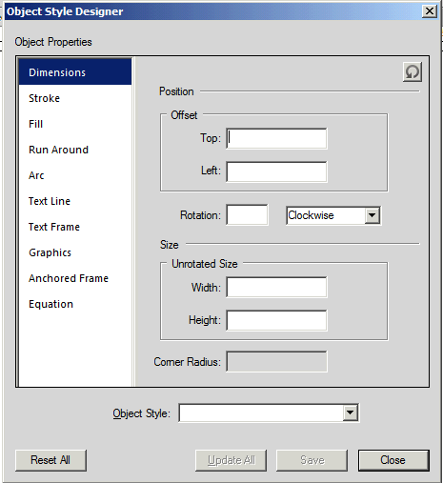Click the Top offset input field
The height and width of the screenshot is (483, 443).
pyautogui.click(x=276, y=138)
